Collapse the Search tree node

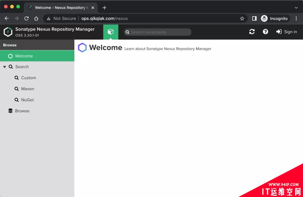pyautogui.click(x=5, y=67)
